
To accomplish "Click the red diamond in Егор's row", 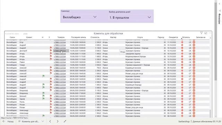I will pos(182,42).
